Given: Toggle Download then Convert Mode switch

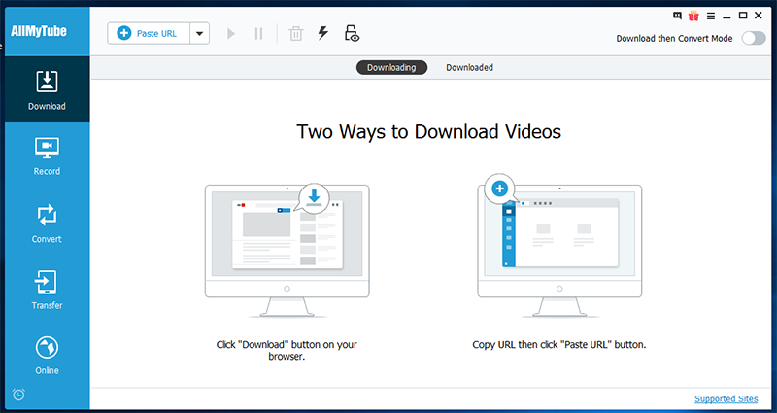Looking at the screenshot, I should point(754,38).
